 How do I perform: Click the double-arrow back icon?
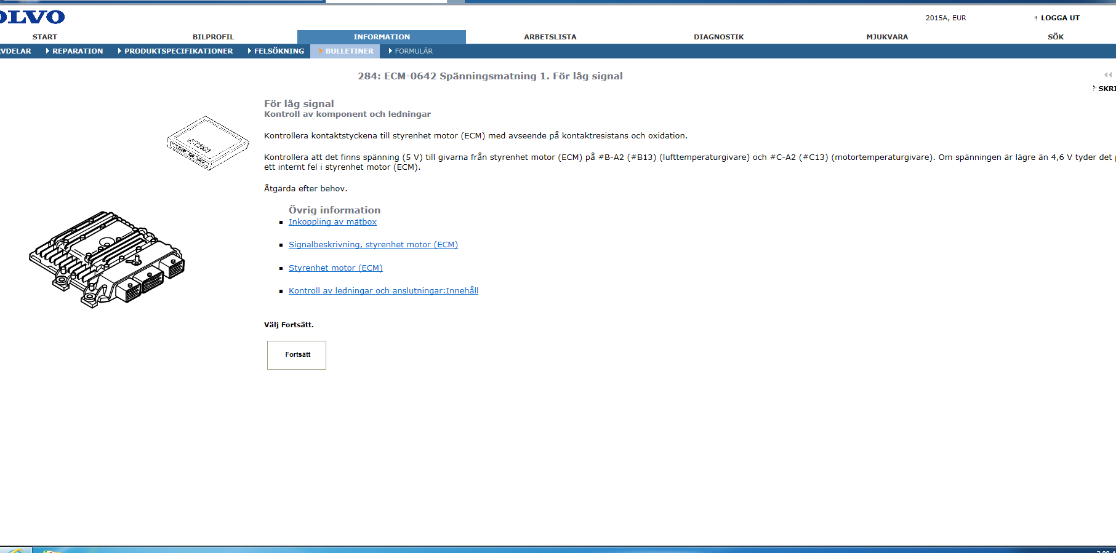1107,75
